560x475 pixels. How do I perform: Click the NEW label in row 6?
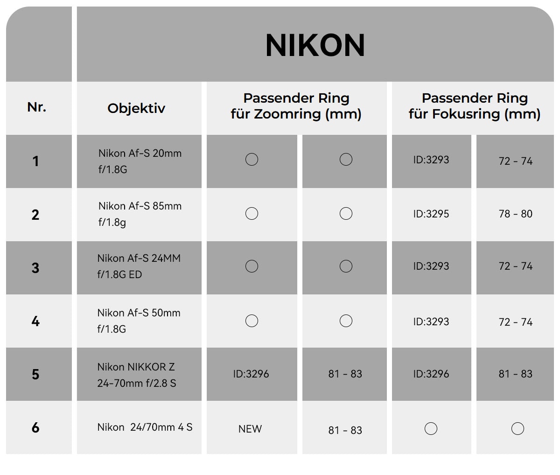pyautogui.click(x=250, y=429)
